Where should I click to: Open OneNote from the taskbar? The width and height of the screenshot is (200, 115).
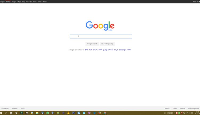[x=89, y=113]
